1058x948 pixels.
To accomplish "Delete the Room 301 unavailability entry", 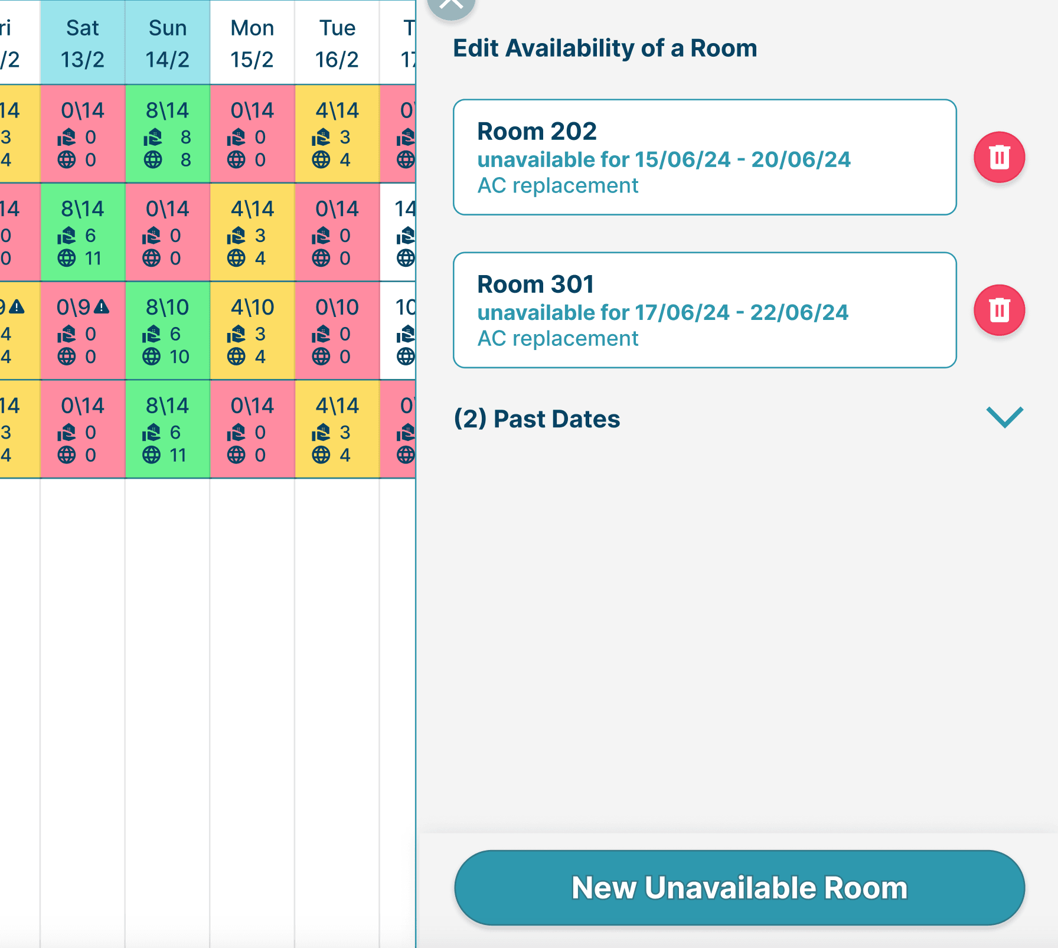I will click(x=999, y=310).
